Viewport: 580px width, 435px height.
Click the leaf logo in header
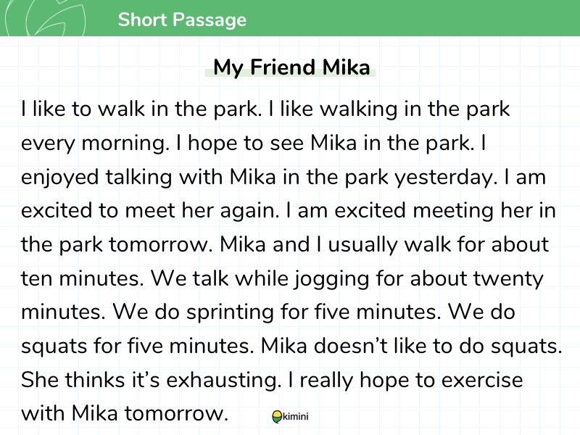[x=46, y=17]
